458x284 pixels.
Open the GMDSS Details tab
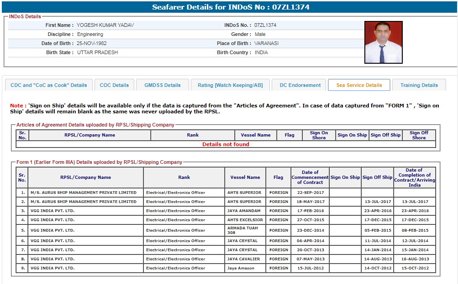[x=163, y=85]
